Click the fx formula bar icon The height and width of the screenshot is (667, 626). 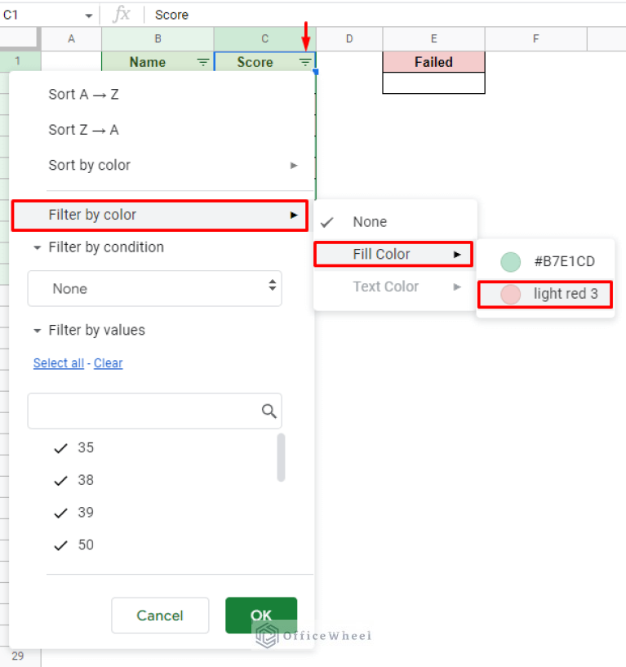point(122,14)
